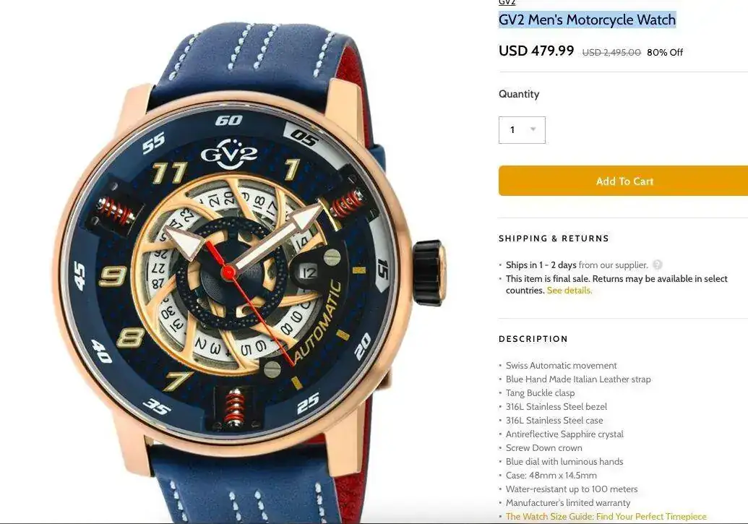Click the Ships in 1 - 2 days text
This screenshot has height=524, width=748.
coord(541,265)
